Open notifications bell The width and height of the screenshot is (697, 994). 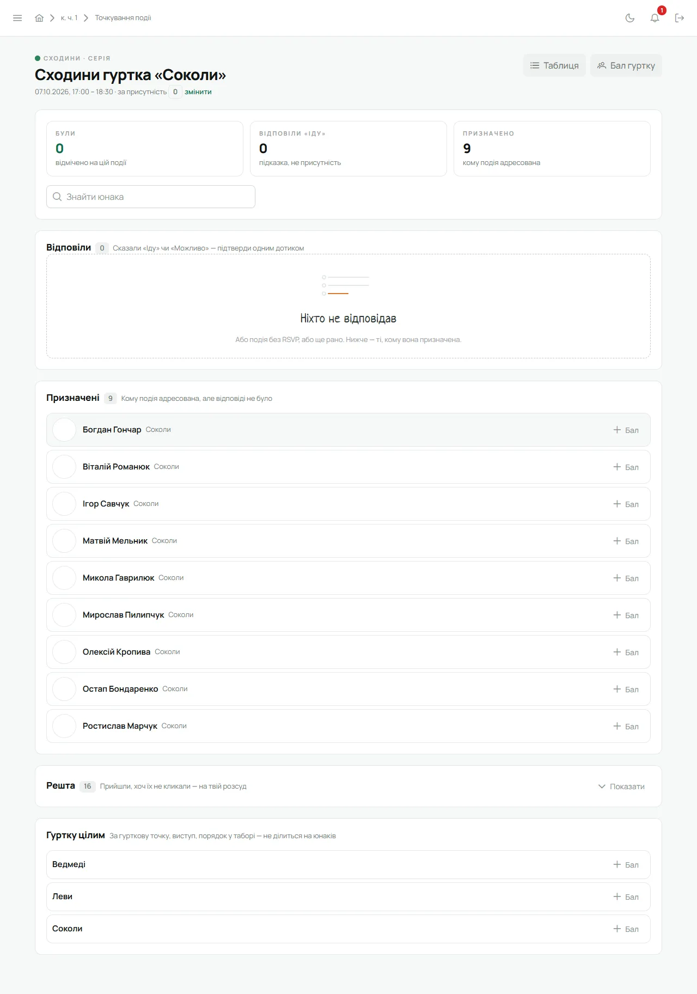tap(655, 18)
